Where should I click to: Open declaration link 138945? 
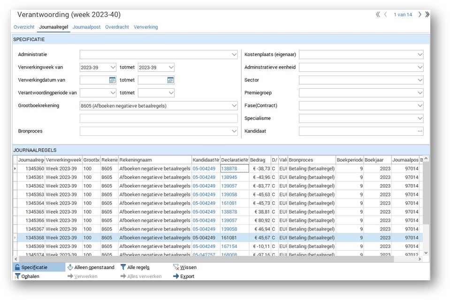pos(229,177)
